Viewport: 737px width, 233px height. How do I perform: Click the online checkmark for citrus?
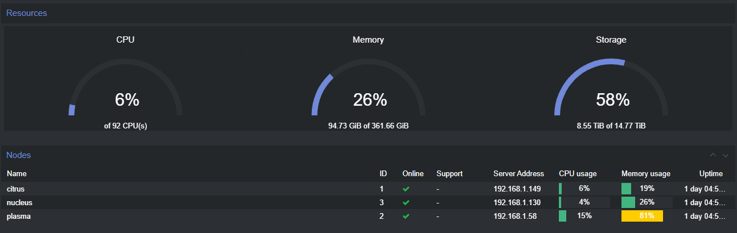tap(406, 189)
